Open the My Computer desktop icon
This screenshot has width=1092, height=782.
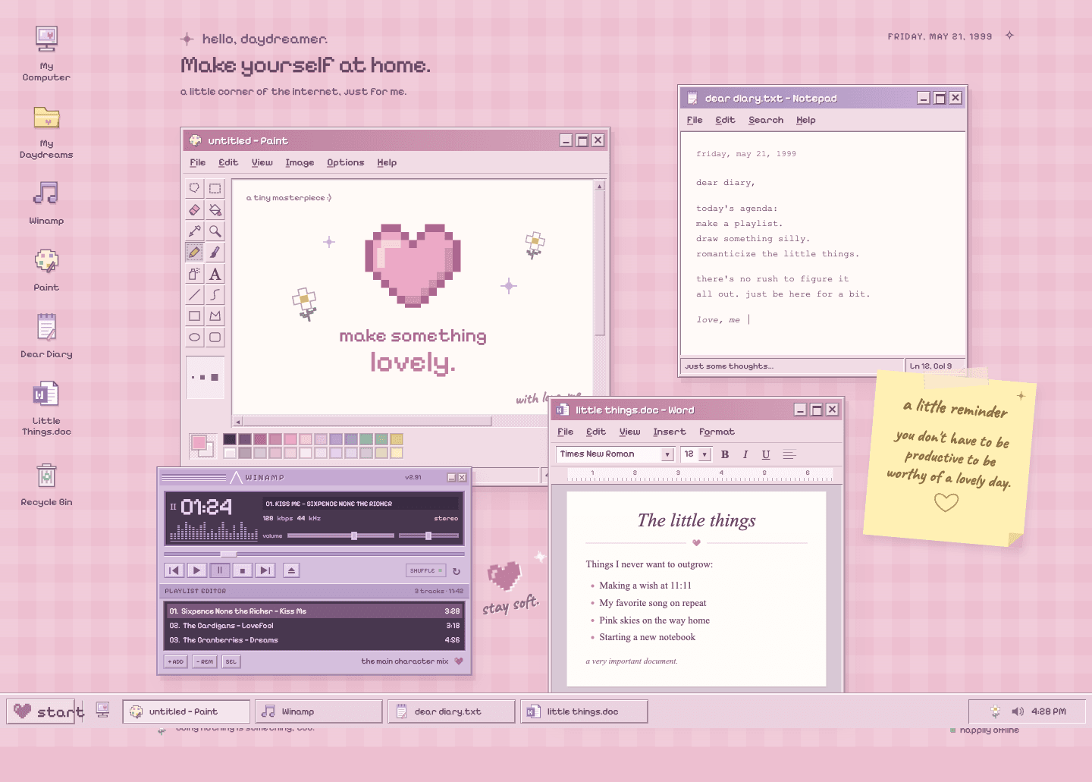pyautogui.click(x=46, y=53)
